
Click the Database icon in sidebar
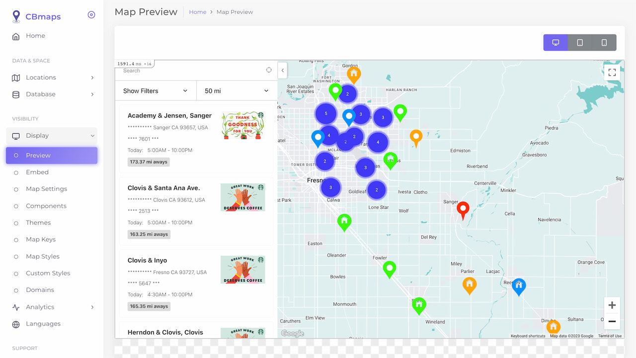16,94
